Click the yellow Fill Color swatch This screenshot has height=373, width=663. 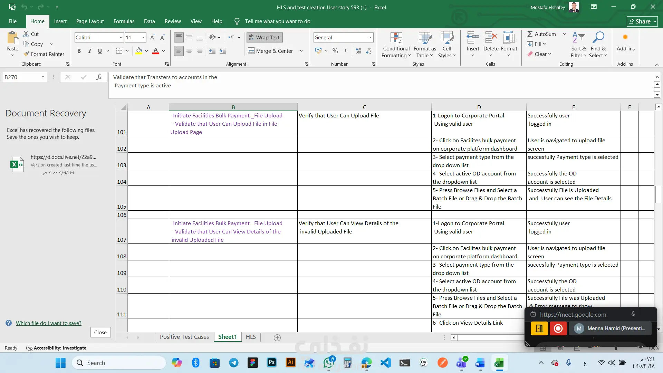[139, 51]
